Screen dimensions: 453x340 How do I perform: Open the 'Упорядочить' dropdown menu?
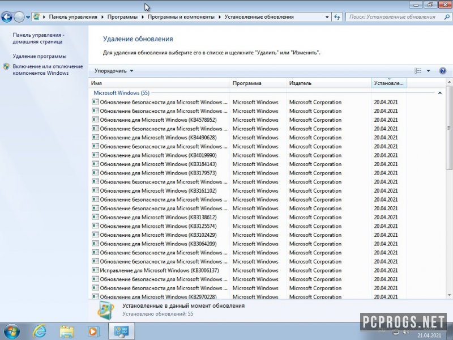click(x=114, y=71)
